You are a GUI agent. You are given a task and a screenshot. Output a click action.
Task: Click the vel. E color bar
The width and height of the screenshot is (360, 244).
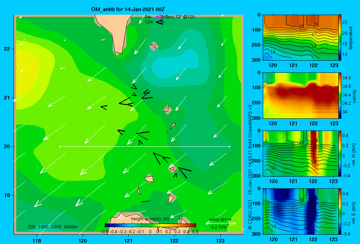click(340, 211)
